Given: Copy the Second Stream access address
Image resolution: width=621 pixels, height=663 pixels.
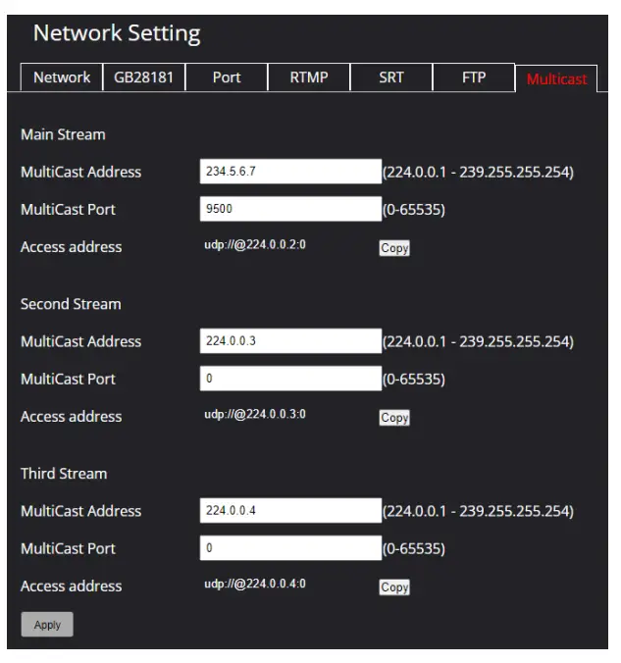Looking at the screenshot, I should (394, 418).
